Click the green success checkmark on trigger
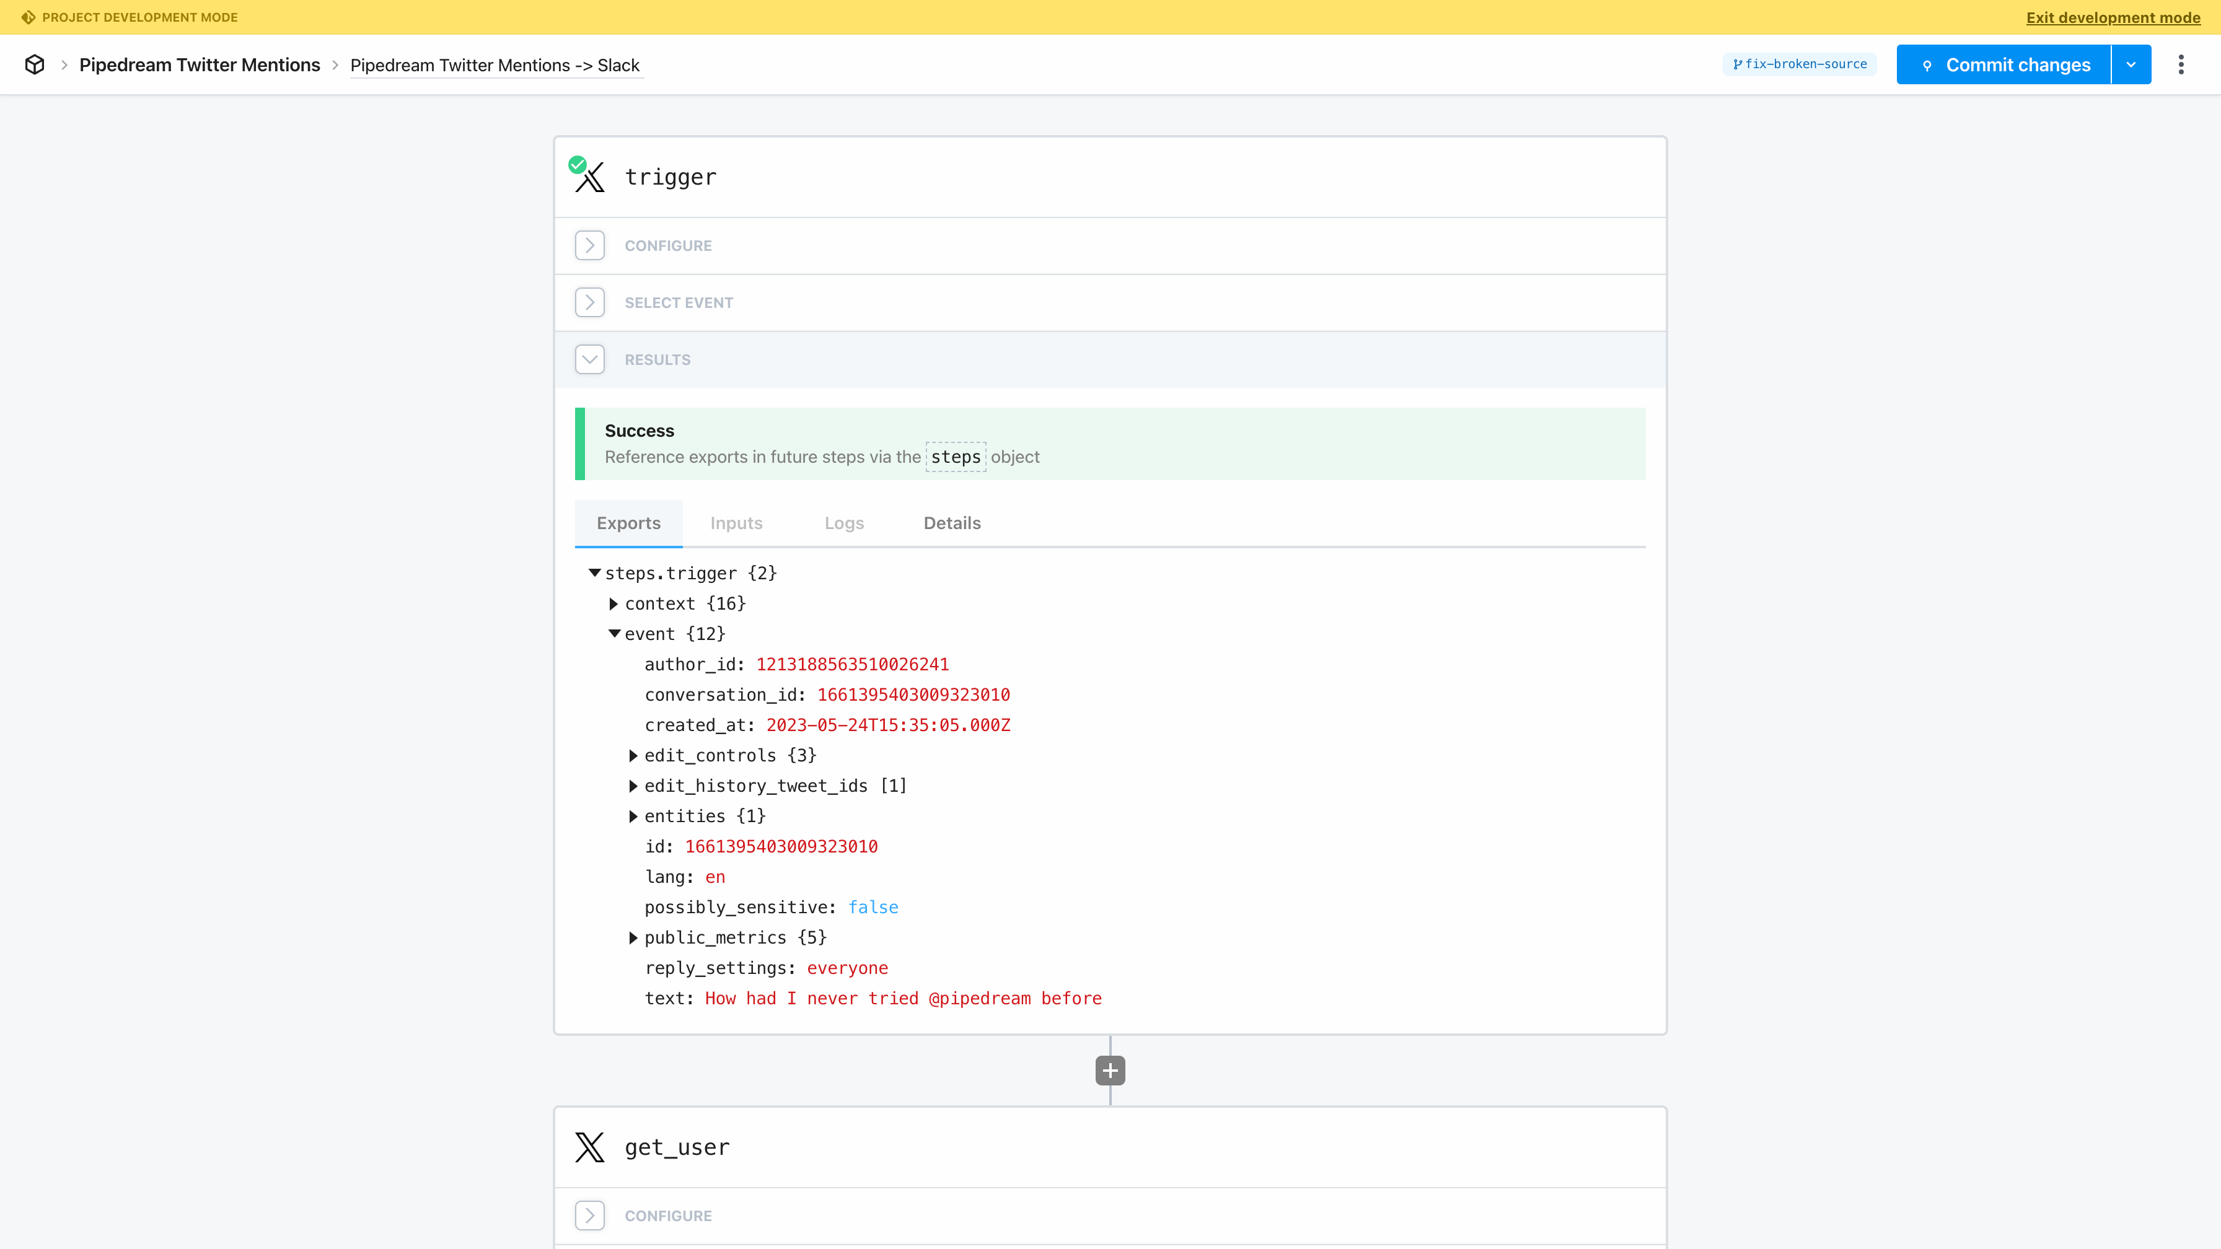The image size is (2221, 1249). pos(577,164)
